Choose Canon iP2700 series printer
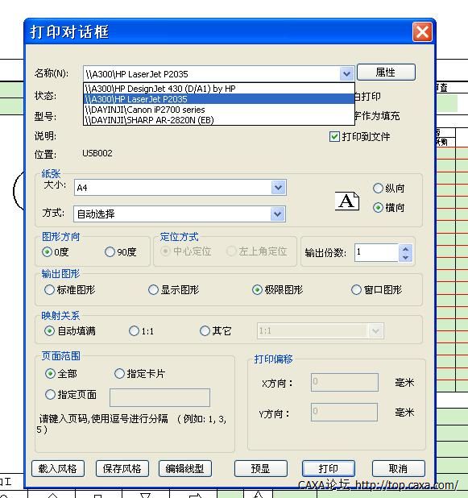 pyautogui.click(x=219, y=110)
